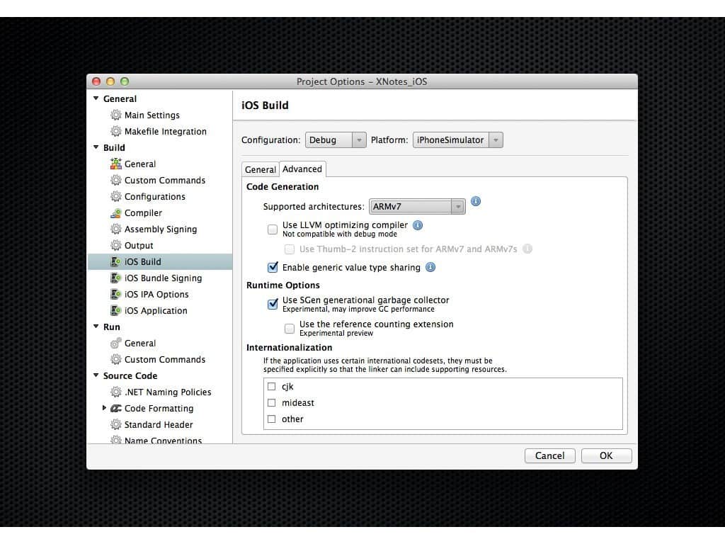Collapse the Source Code section triangle
Viewport: 725px width, 544px height.
click(x=96, y=375)
